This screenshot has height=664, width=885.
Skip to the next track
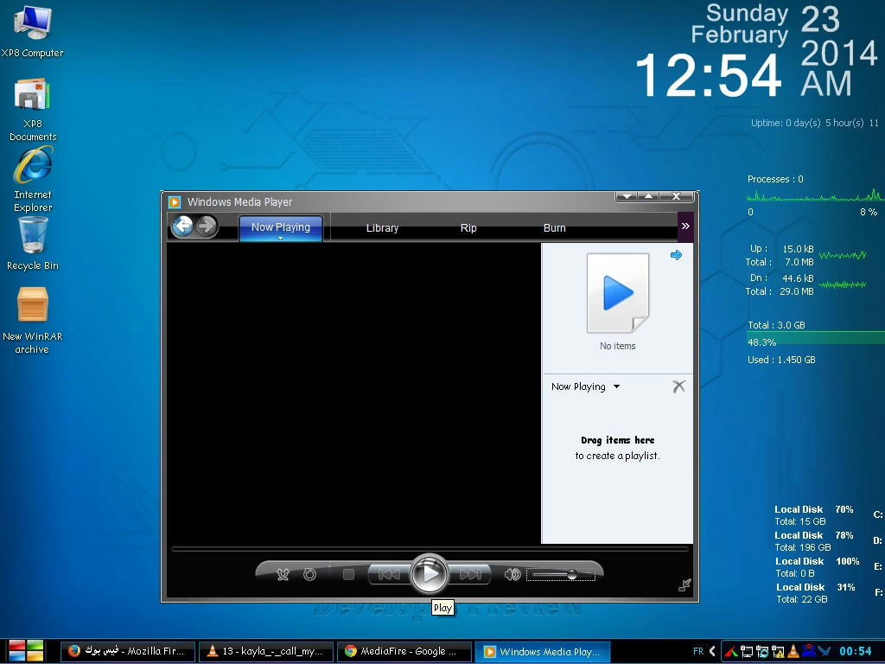469,575
